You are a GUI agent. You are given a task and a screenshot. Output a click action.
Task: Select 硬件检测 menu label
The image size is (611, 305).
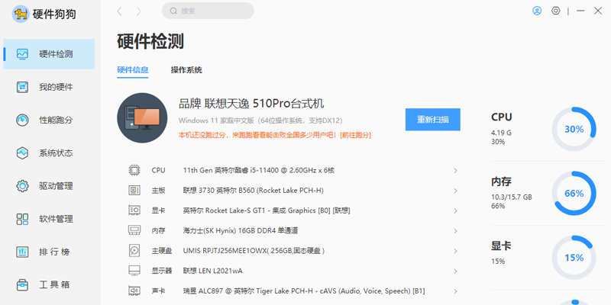(x=56, y=54)
